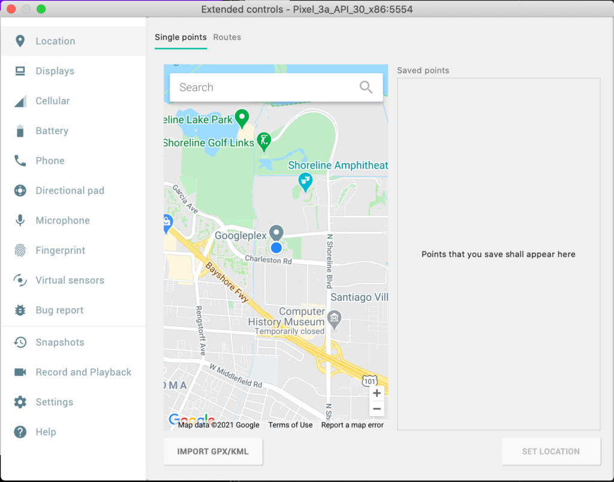This screenshot has width=614, height=482.
Task: Click the Google logo on the map
Action: click(x=191, y=419)
